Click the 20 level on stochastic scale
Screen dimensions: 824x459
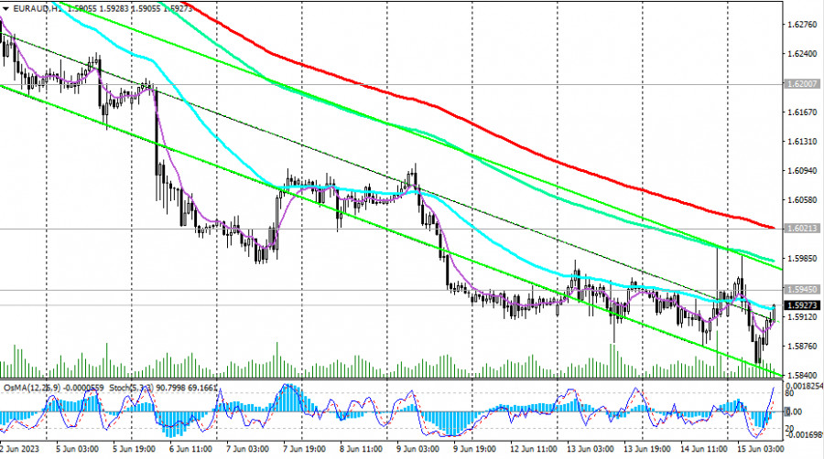(790, 429)
